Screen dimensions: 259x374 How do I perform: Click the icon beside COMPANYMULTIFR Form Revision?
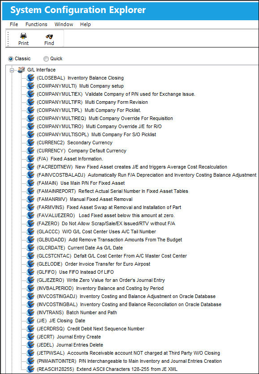[x=30, y=102]
